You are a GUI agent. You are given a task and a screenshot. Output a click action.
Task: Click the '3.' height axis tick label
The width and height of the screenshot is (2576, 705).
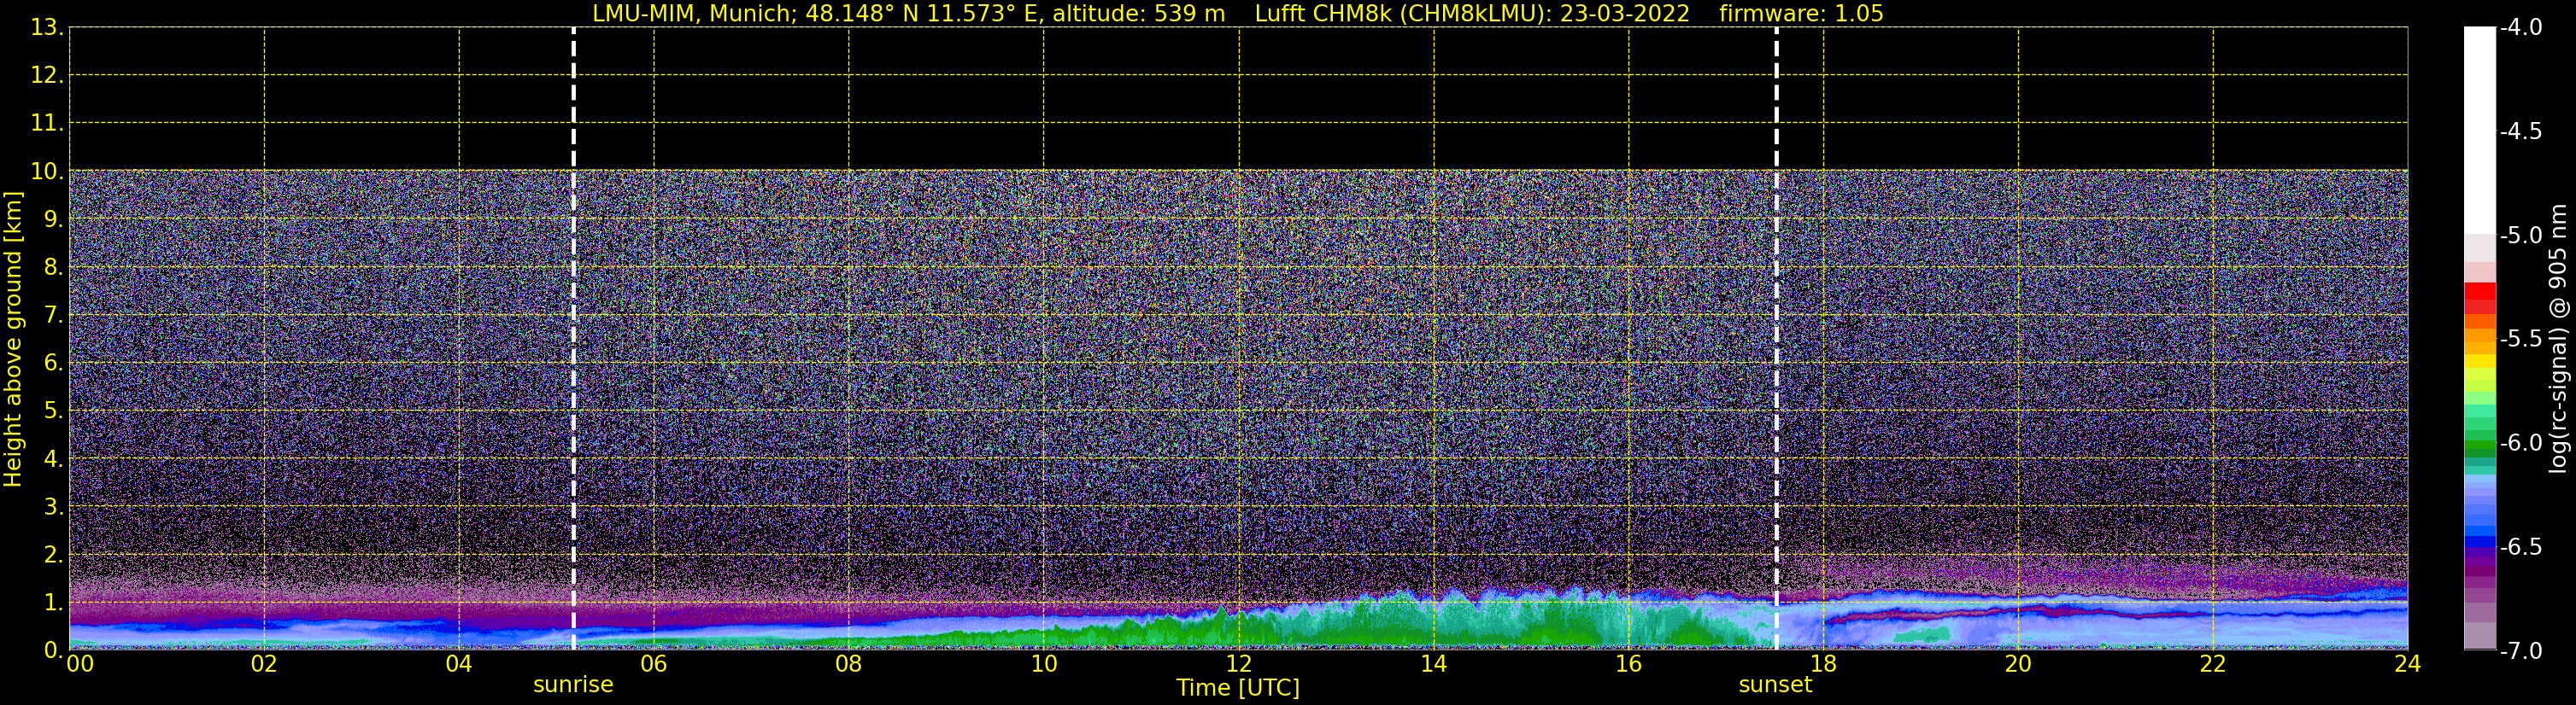(52, 507)
